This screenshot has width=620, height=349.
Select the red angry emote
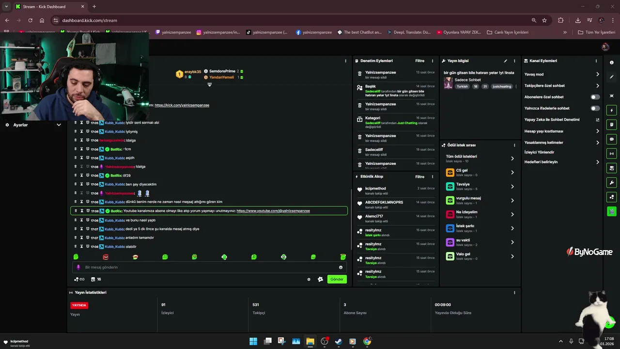(106, 257)
